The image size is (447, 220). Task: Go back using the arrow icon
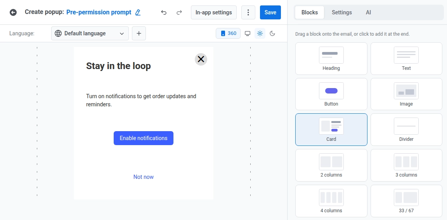click(13, 12)
